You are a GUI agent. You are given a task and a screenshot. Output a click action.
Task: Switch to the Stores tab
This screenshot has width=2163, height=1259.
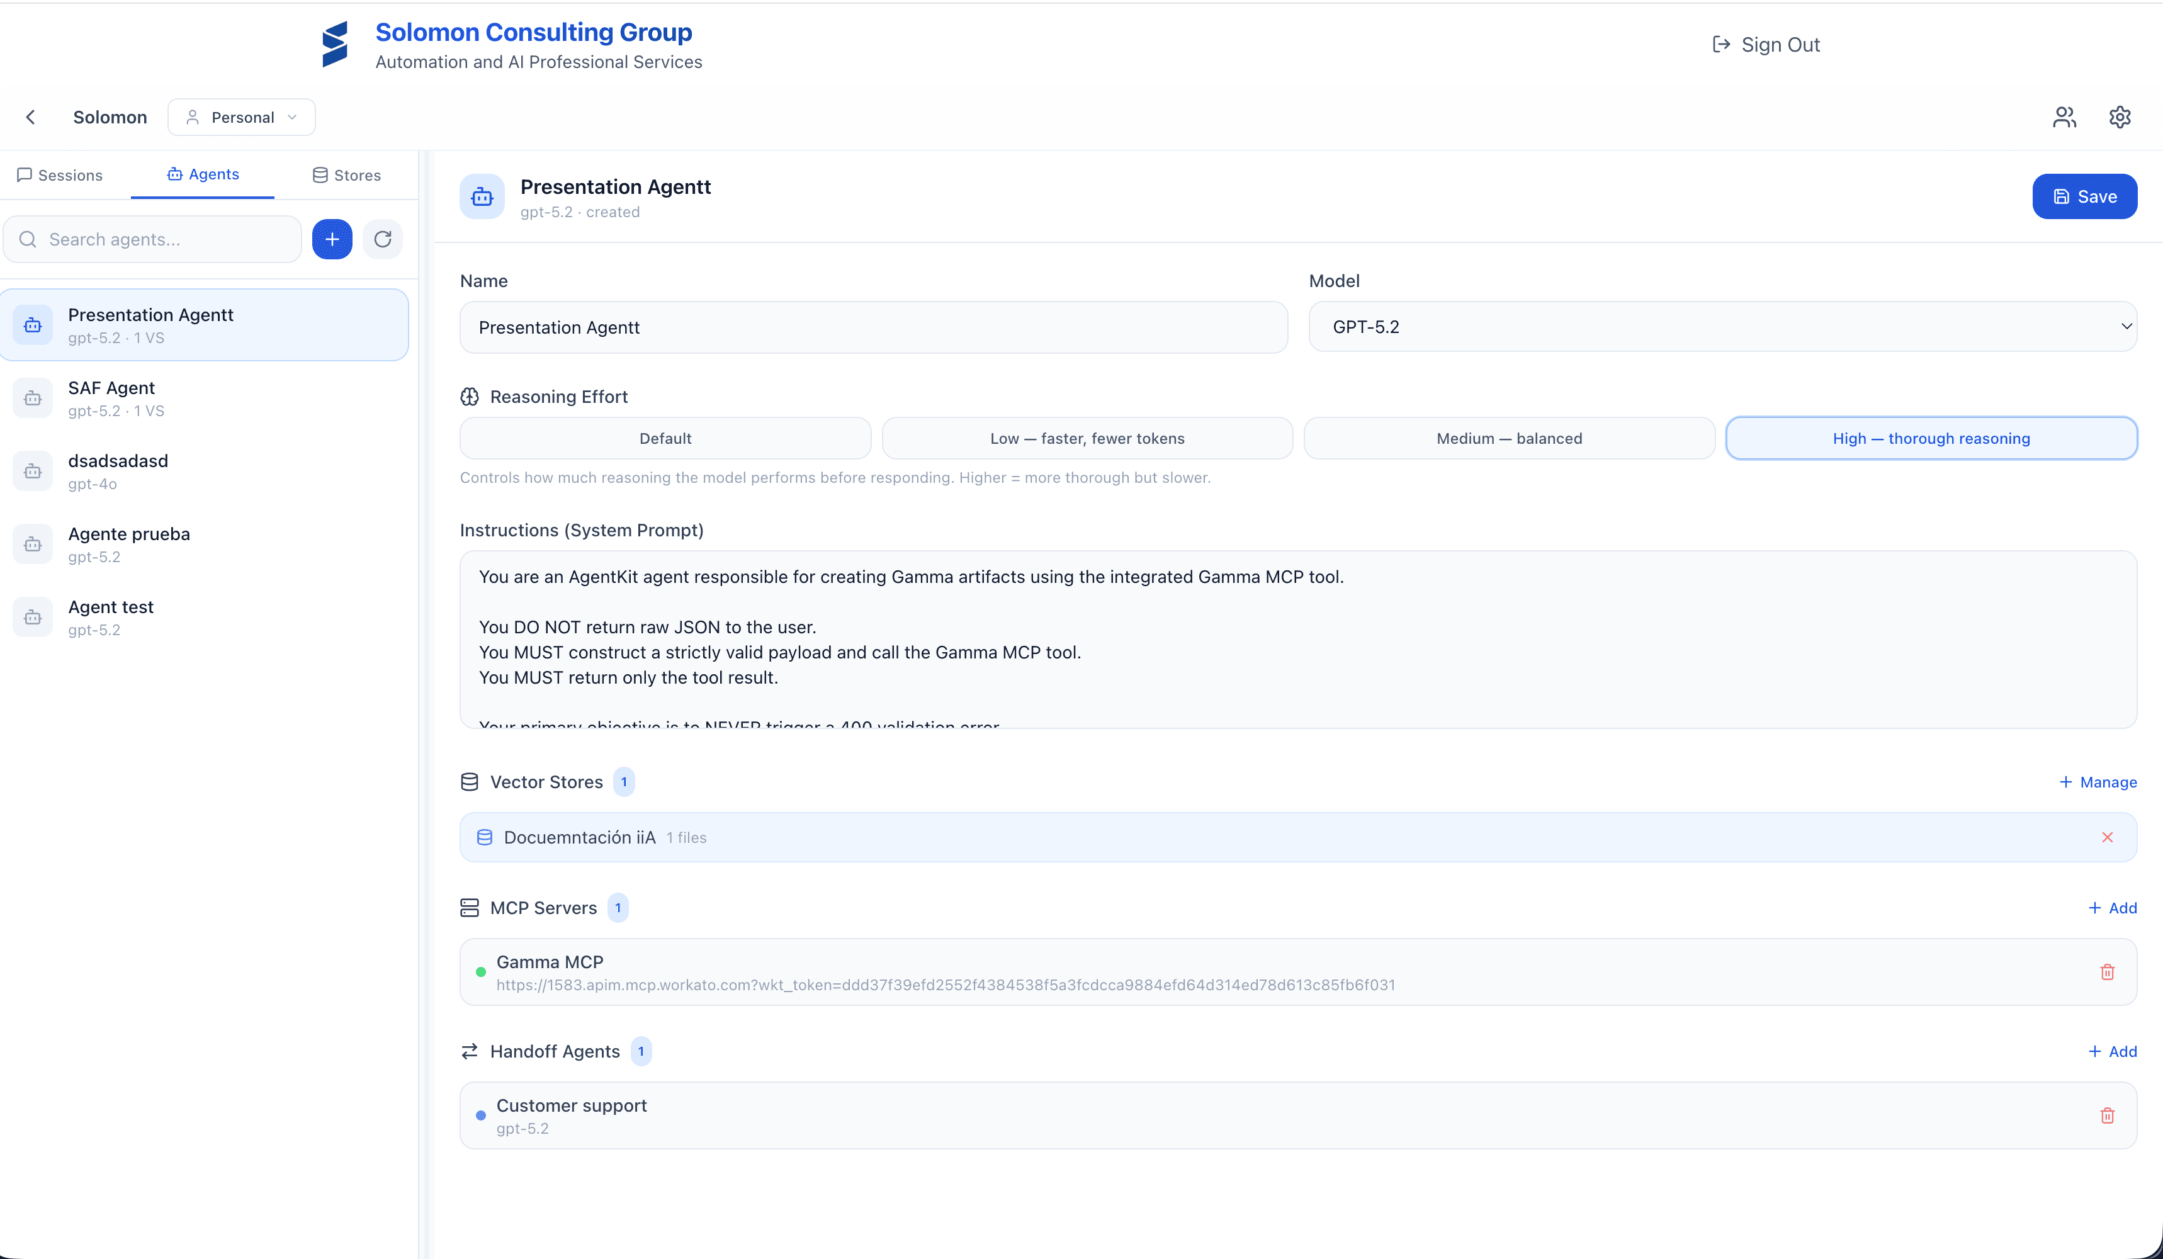point(347,175)
